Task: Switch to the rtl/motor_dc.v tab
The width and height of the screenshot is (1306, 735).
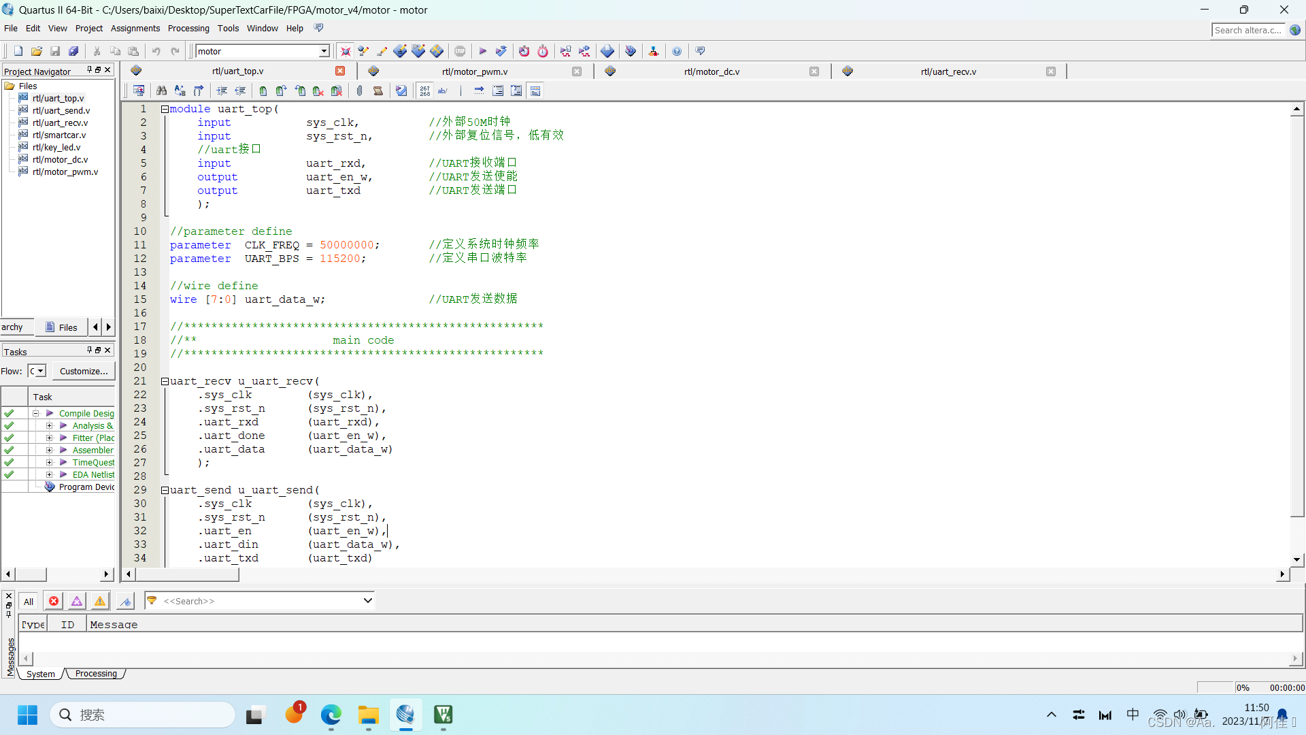Action: point(711,71)
